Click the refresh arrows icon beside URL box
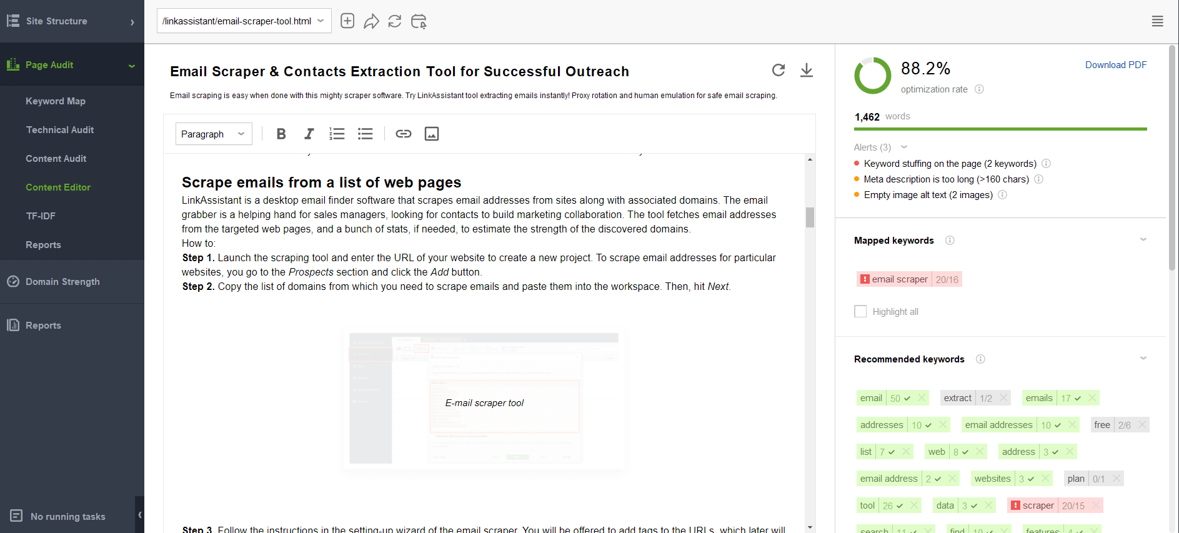 click(395, 21)
